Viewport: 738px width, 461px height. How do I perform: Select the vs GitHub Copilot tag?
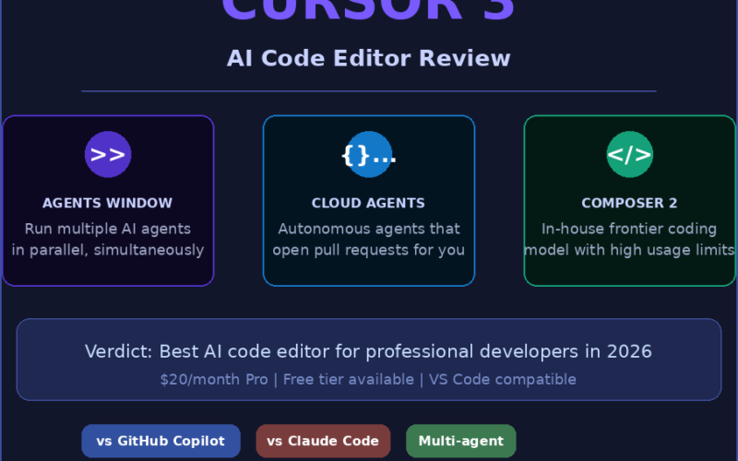pos(161,442)
